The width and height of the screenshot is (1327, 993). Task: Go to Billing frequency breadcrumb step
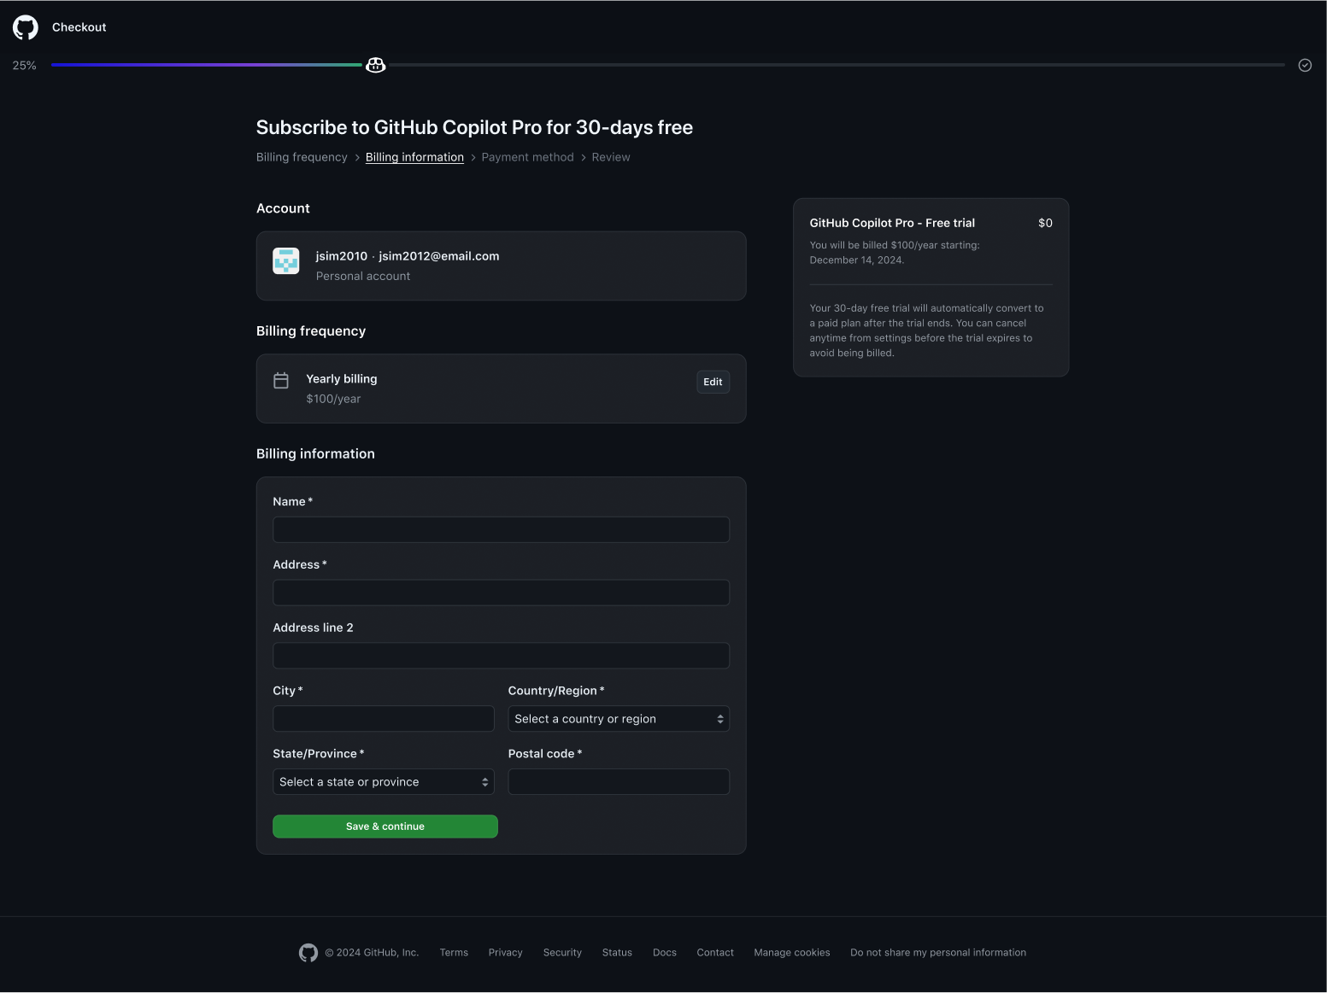coord(302,157)
